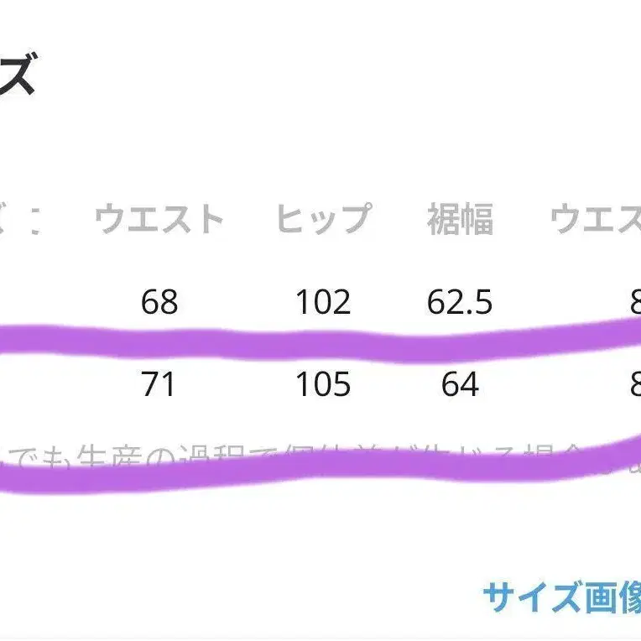Select the waist value 68
The image size is (641, 641).
159,302
